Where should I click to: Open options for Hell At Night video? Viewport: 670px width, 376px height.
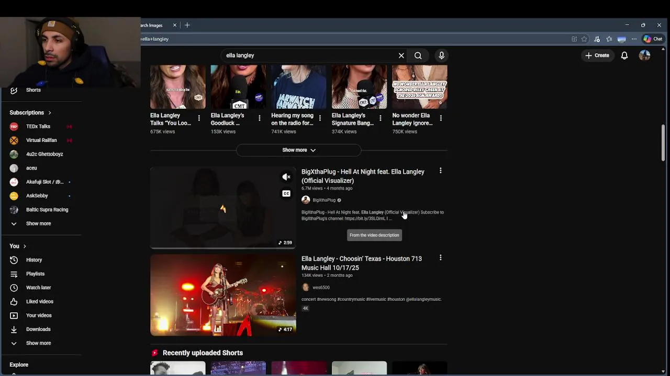coord(441,171)
